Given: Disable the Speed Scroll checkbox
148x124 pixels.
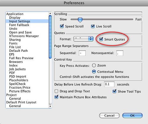Looking at the screenshot, I should 62,26.
